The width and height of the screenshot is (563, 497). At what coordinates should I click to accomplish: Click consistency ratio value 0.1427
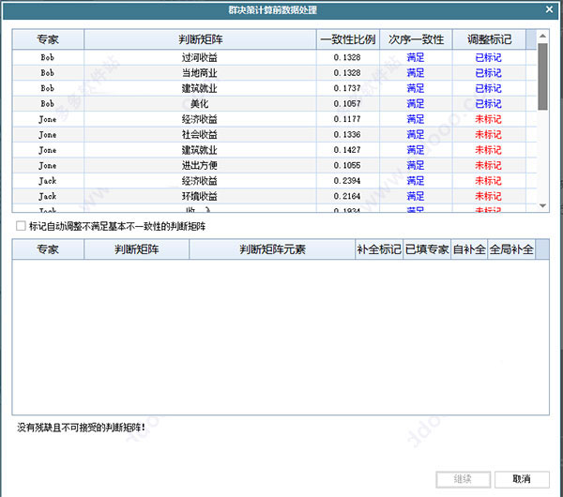tap(347, 150)
